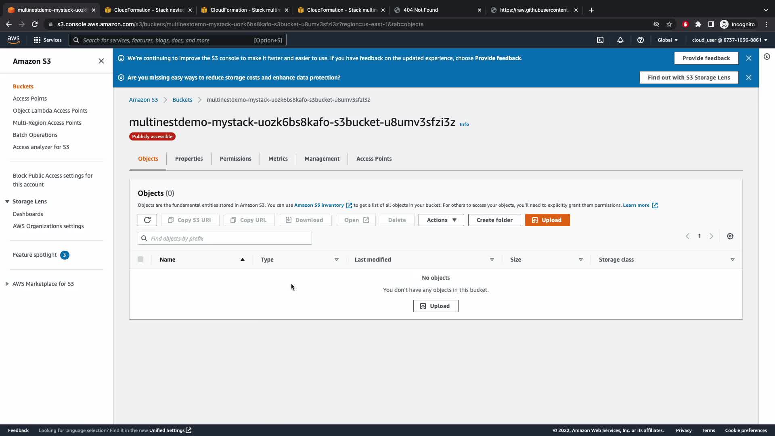The image size is (775, 436).
Task: Click the Create folder button
Action: pyautogui.click(x=494, y=220)
